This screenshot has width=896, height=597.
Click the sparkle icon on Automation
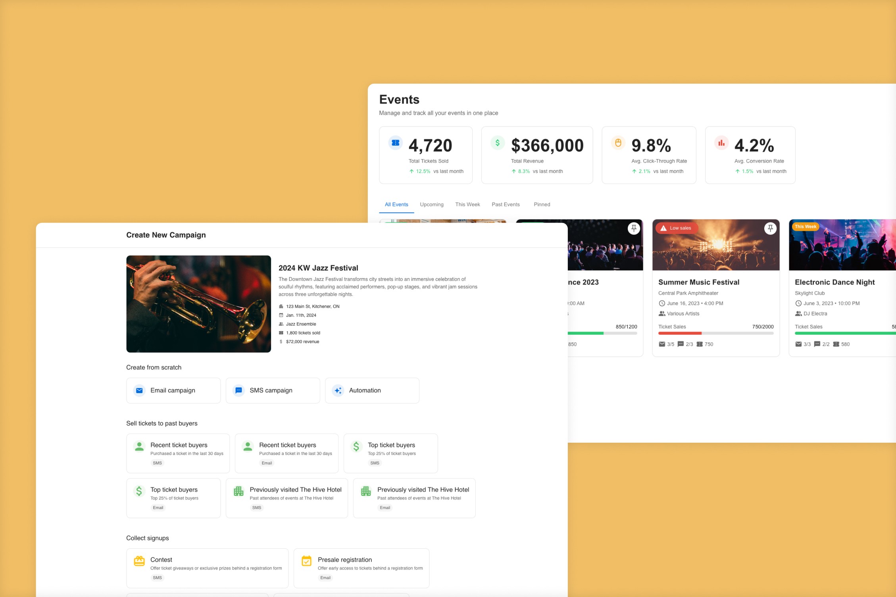(338, 391)
